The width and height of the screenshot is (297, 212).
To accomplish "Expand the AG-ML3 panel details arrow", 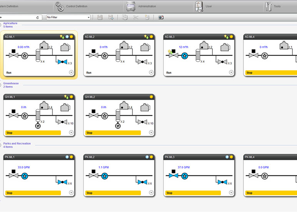I will [x=231, y=72].
